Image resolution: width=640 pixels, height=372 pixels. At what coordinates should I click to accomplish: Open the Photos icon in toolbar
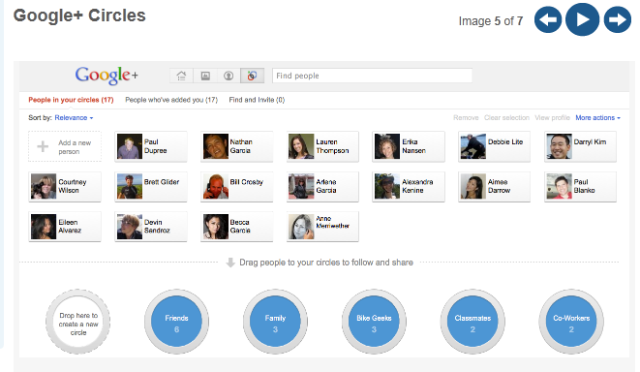click(205, 76)
